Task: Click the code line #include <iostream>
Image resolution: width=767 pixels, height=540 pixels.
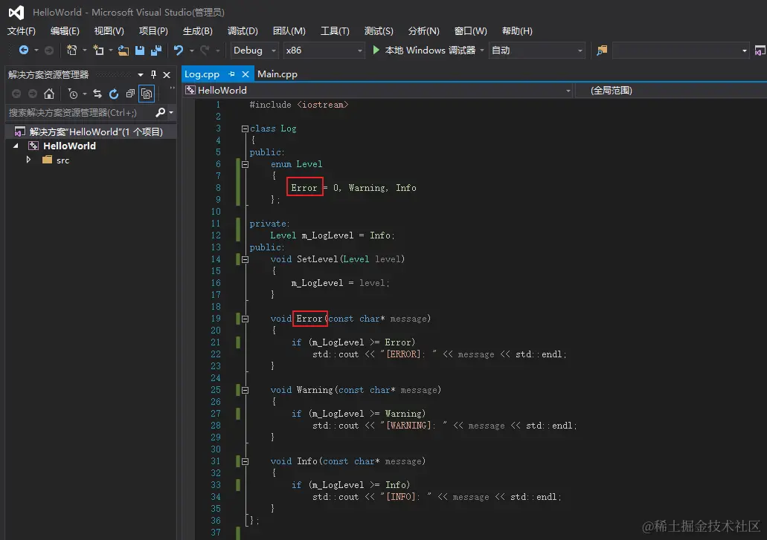Action: pyautogui.click(x=299, y=105)
